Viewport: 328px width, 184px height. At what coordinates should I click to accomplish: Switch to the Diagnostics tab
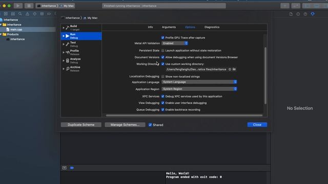click(x=212, y=27)
